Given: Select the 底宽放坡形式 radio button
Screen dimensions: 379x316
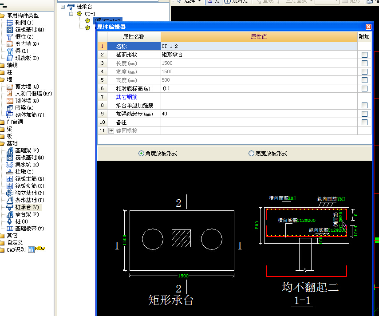Looking at the screenshot, I should [x=251, y=154].
